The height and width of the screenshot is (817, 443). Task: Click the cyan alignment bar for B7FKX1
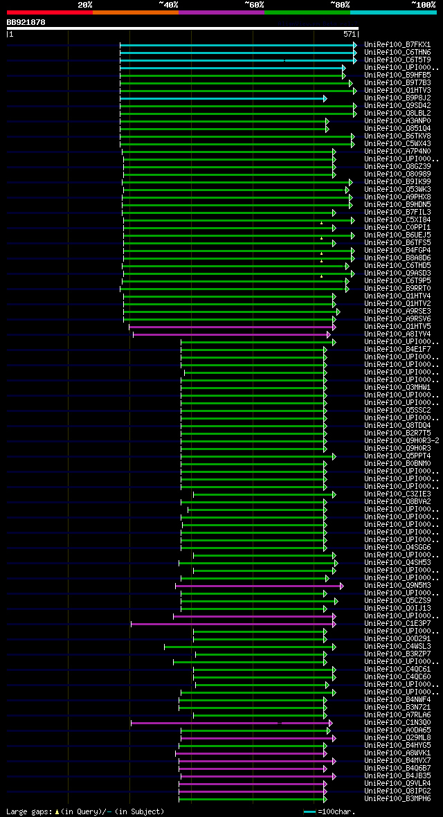click(238, 45)
